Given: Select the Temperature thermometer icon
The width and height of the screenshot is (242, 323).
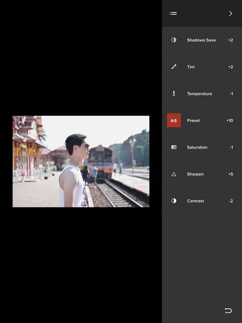Looking at the screenshot, I should coord(174,94).
